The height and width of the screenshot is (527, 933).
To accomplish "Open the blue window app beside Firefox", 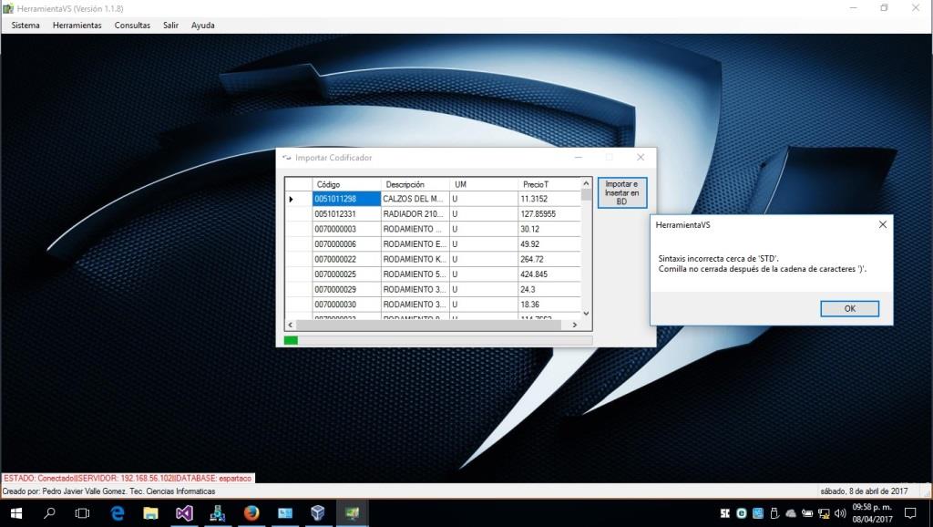I will pos(285,512).
